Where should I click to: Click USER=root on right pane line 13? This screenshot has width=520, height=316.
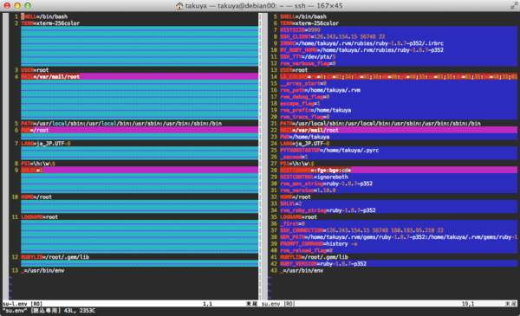pyautogui.click(x=294, y=70)
